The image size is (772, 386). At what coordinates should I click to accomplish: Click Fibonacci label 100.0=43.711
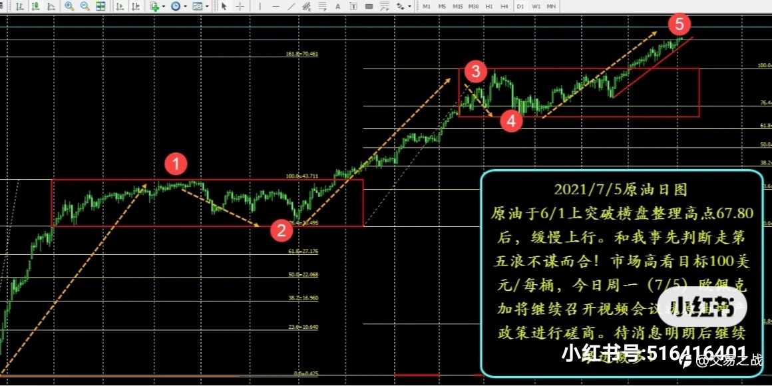pyautogui.click(x=301, y=176)
